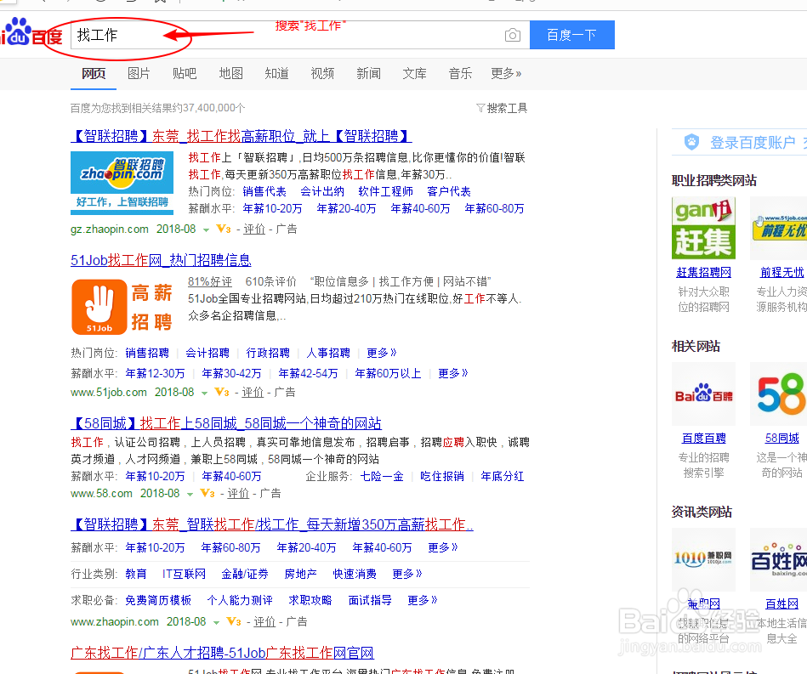The image size is (807, 674).
Task: Click the 登录百度账户 link
Action: click(753, 143)
